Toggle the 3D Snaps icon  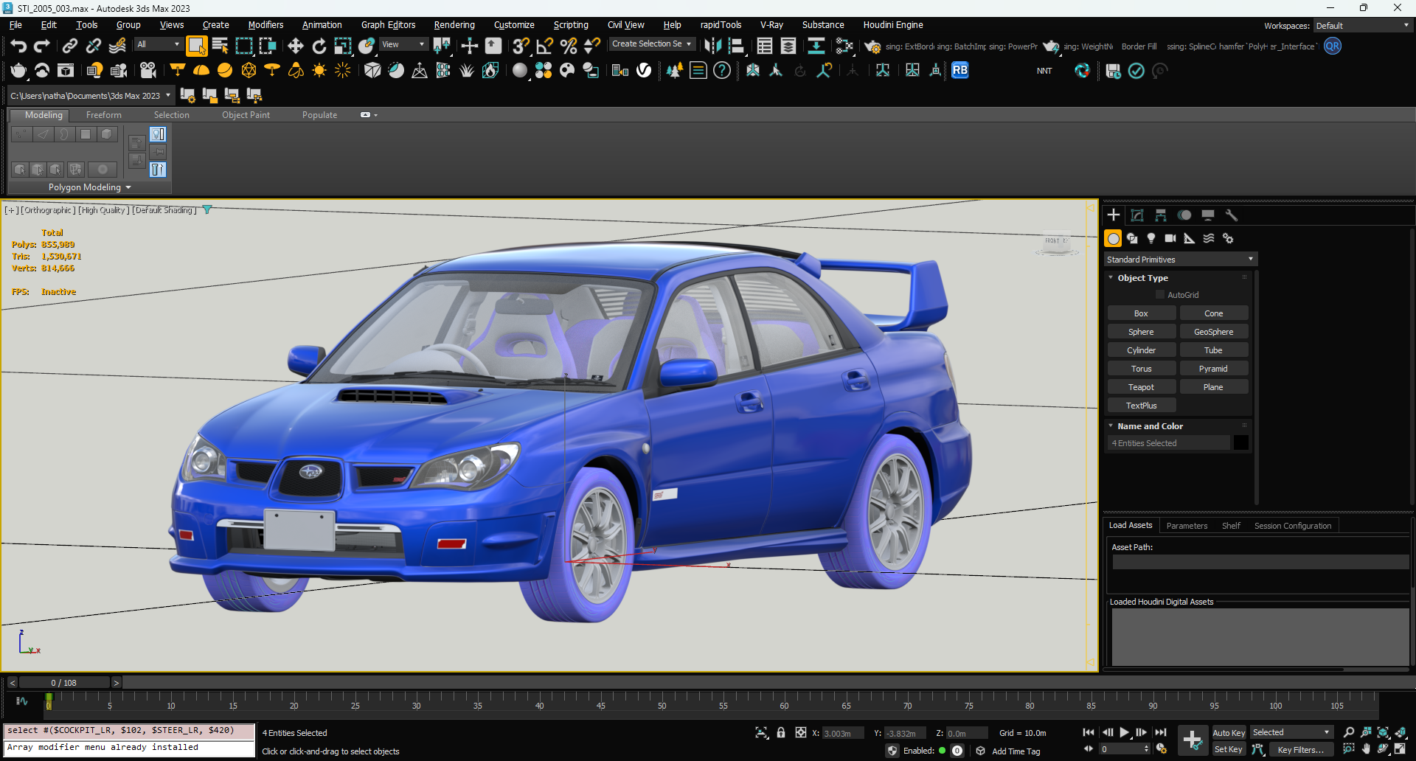[521, 46]
